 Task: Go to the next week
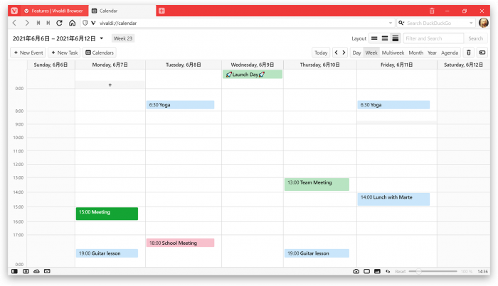[x=344, y=53]
